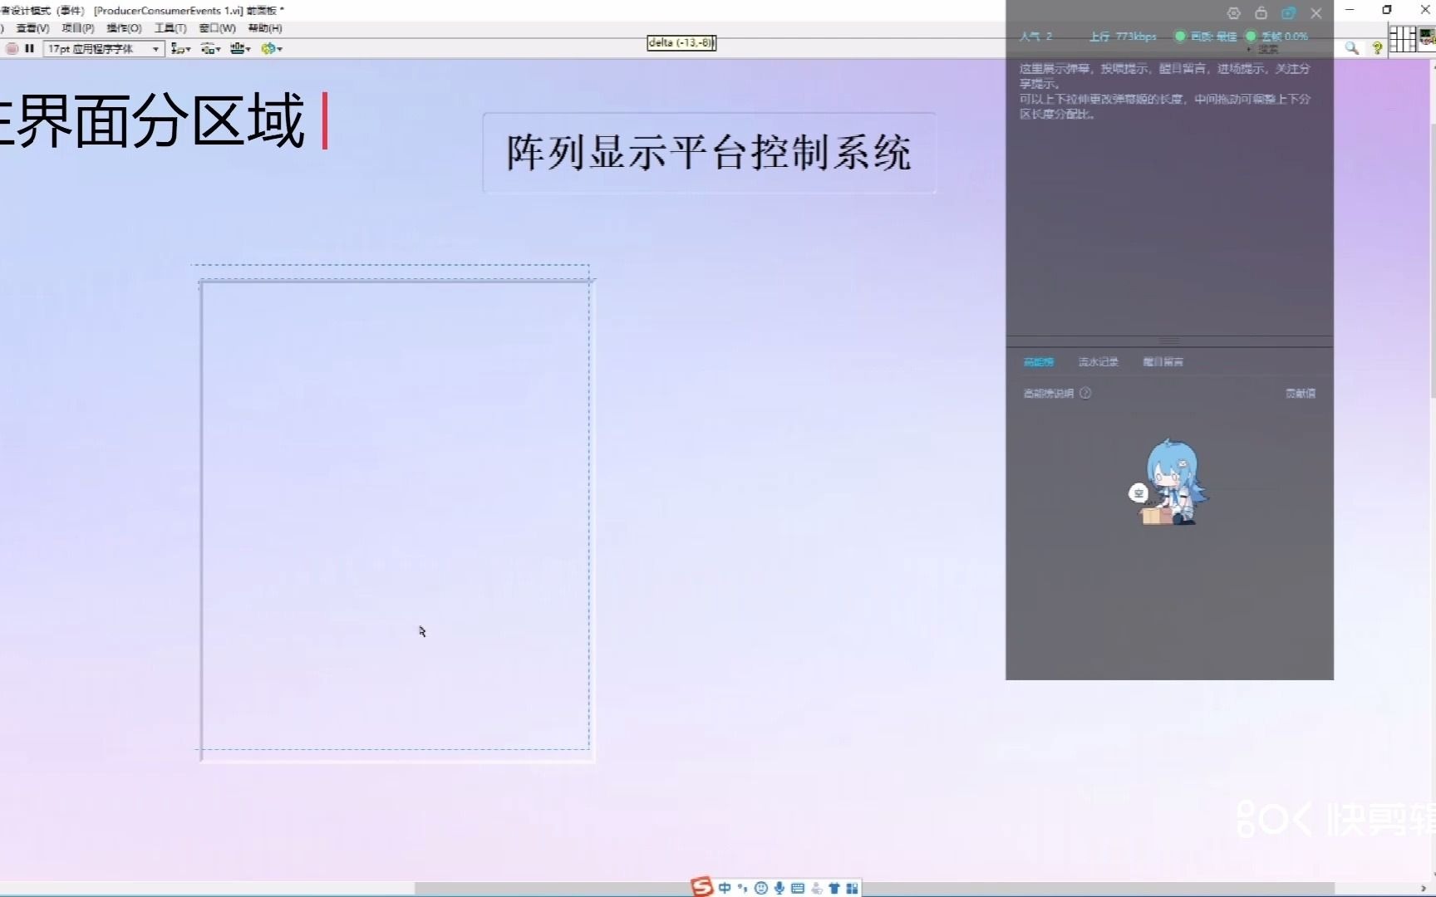The height and width of the screenshot is (897, 1436).
Task: Toggle Chinese/English mode 中 icon
Action: (725, 888)
